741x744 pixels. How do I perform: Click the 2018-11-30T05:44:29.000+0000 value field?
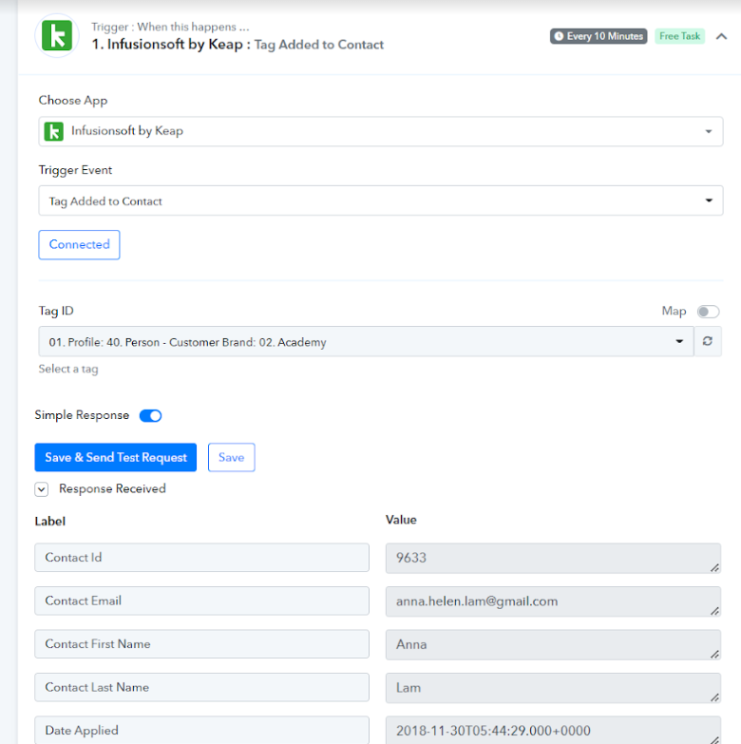553,731
